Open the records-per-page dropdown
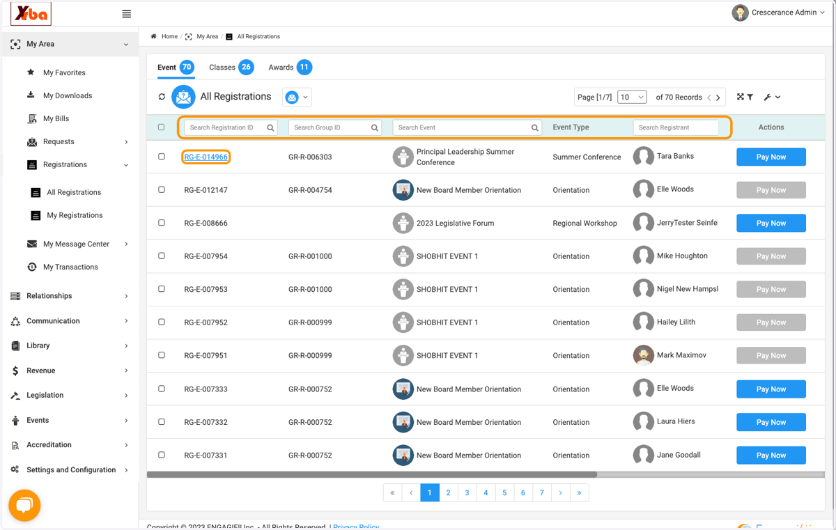This screenshot has height=530, width=836. tap(632, 97)
